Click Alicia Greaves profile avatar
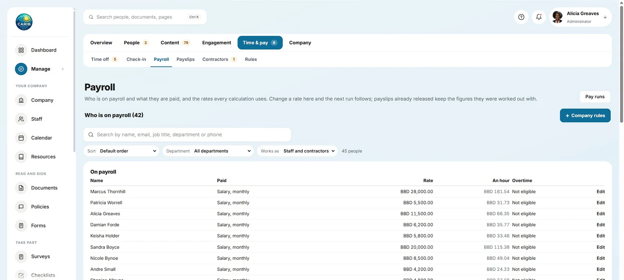The image size is (624, 280). tap(558, 17)
